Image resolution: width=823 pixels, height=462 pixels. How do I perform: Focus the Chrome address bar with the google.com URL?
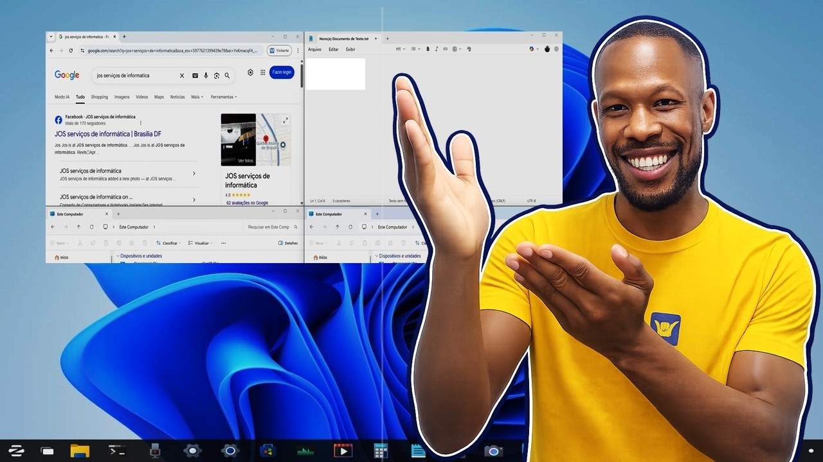(x=171, y=50)
